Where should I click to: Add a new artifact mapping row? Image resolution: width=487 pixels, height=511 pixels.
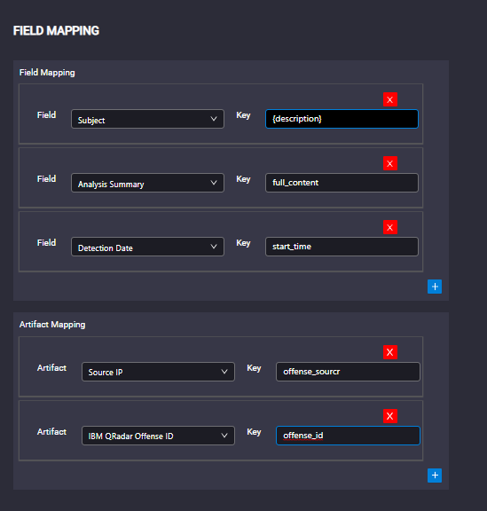tap(435, 476)
